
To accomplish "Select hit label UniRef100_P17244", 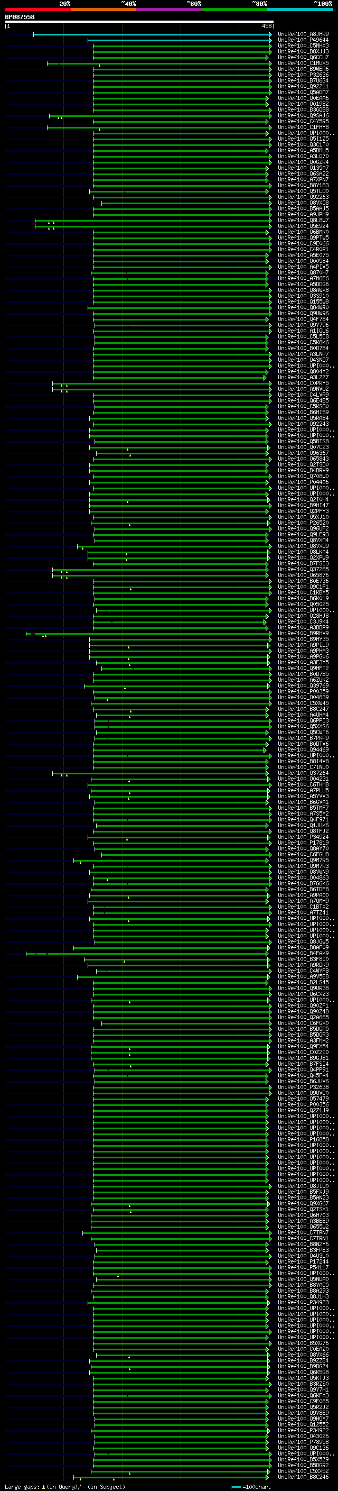I will coord(303,1261).
